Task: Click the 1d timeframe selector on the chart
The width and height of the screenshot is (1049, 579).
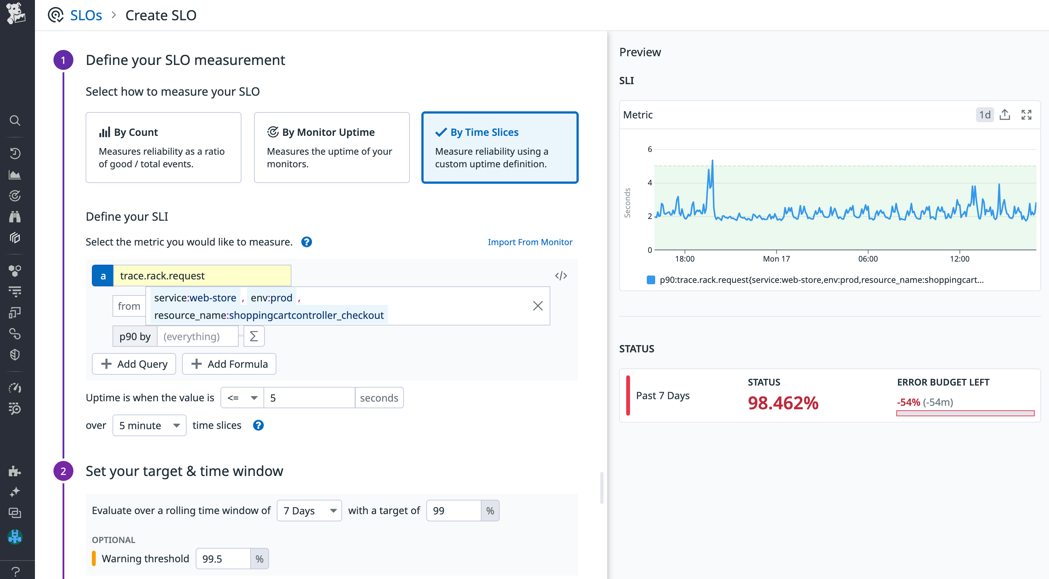Action: pyautogui.click(x=985, y=115)
